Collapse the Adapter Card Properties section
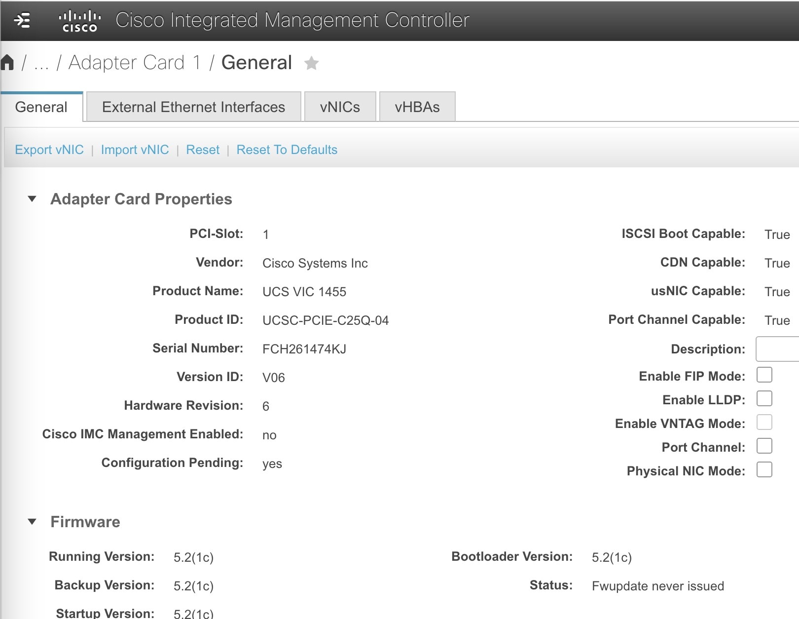The height and width of the screenshot is (619, 799). click(33, 198)
